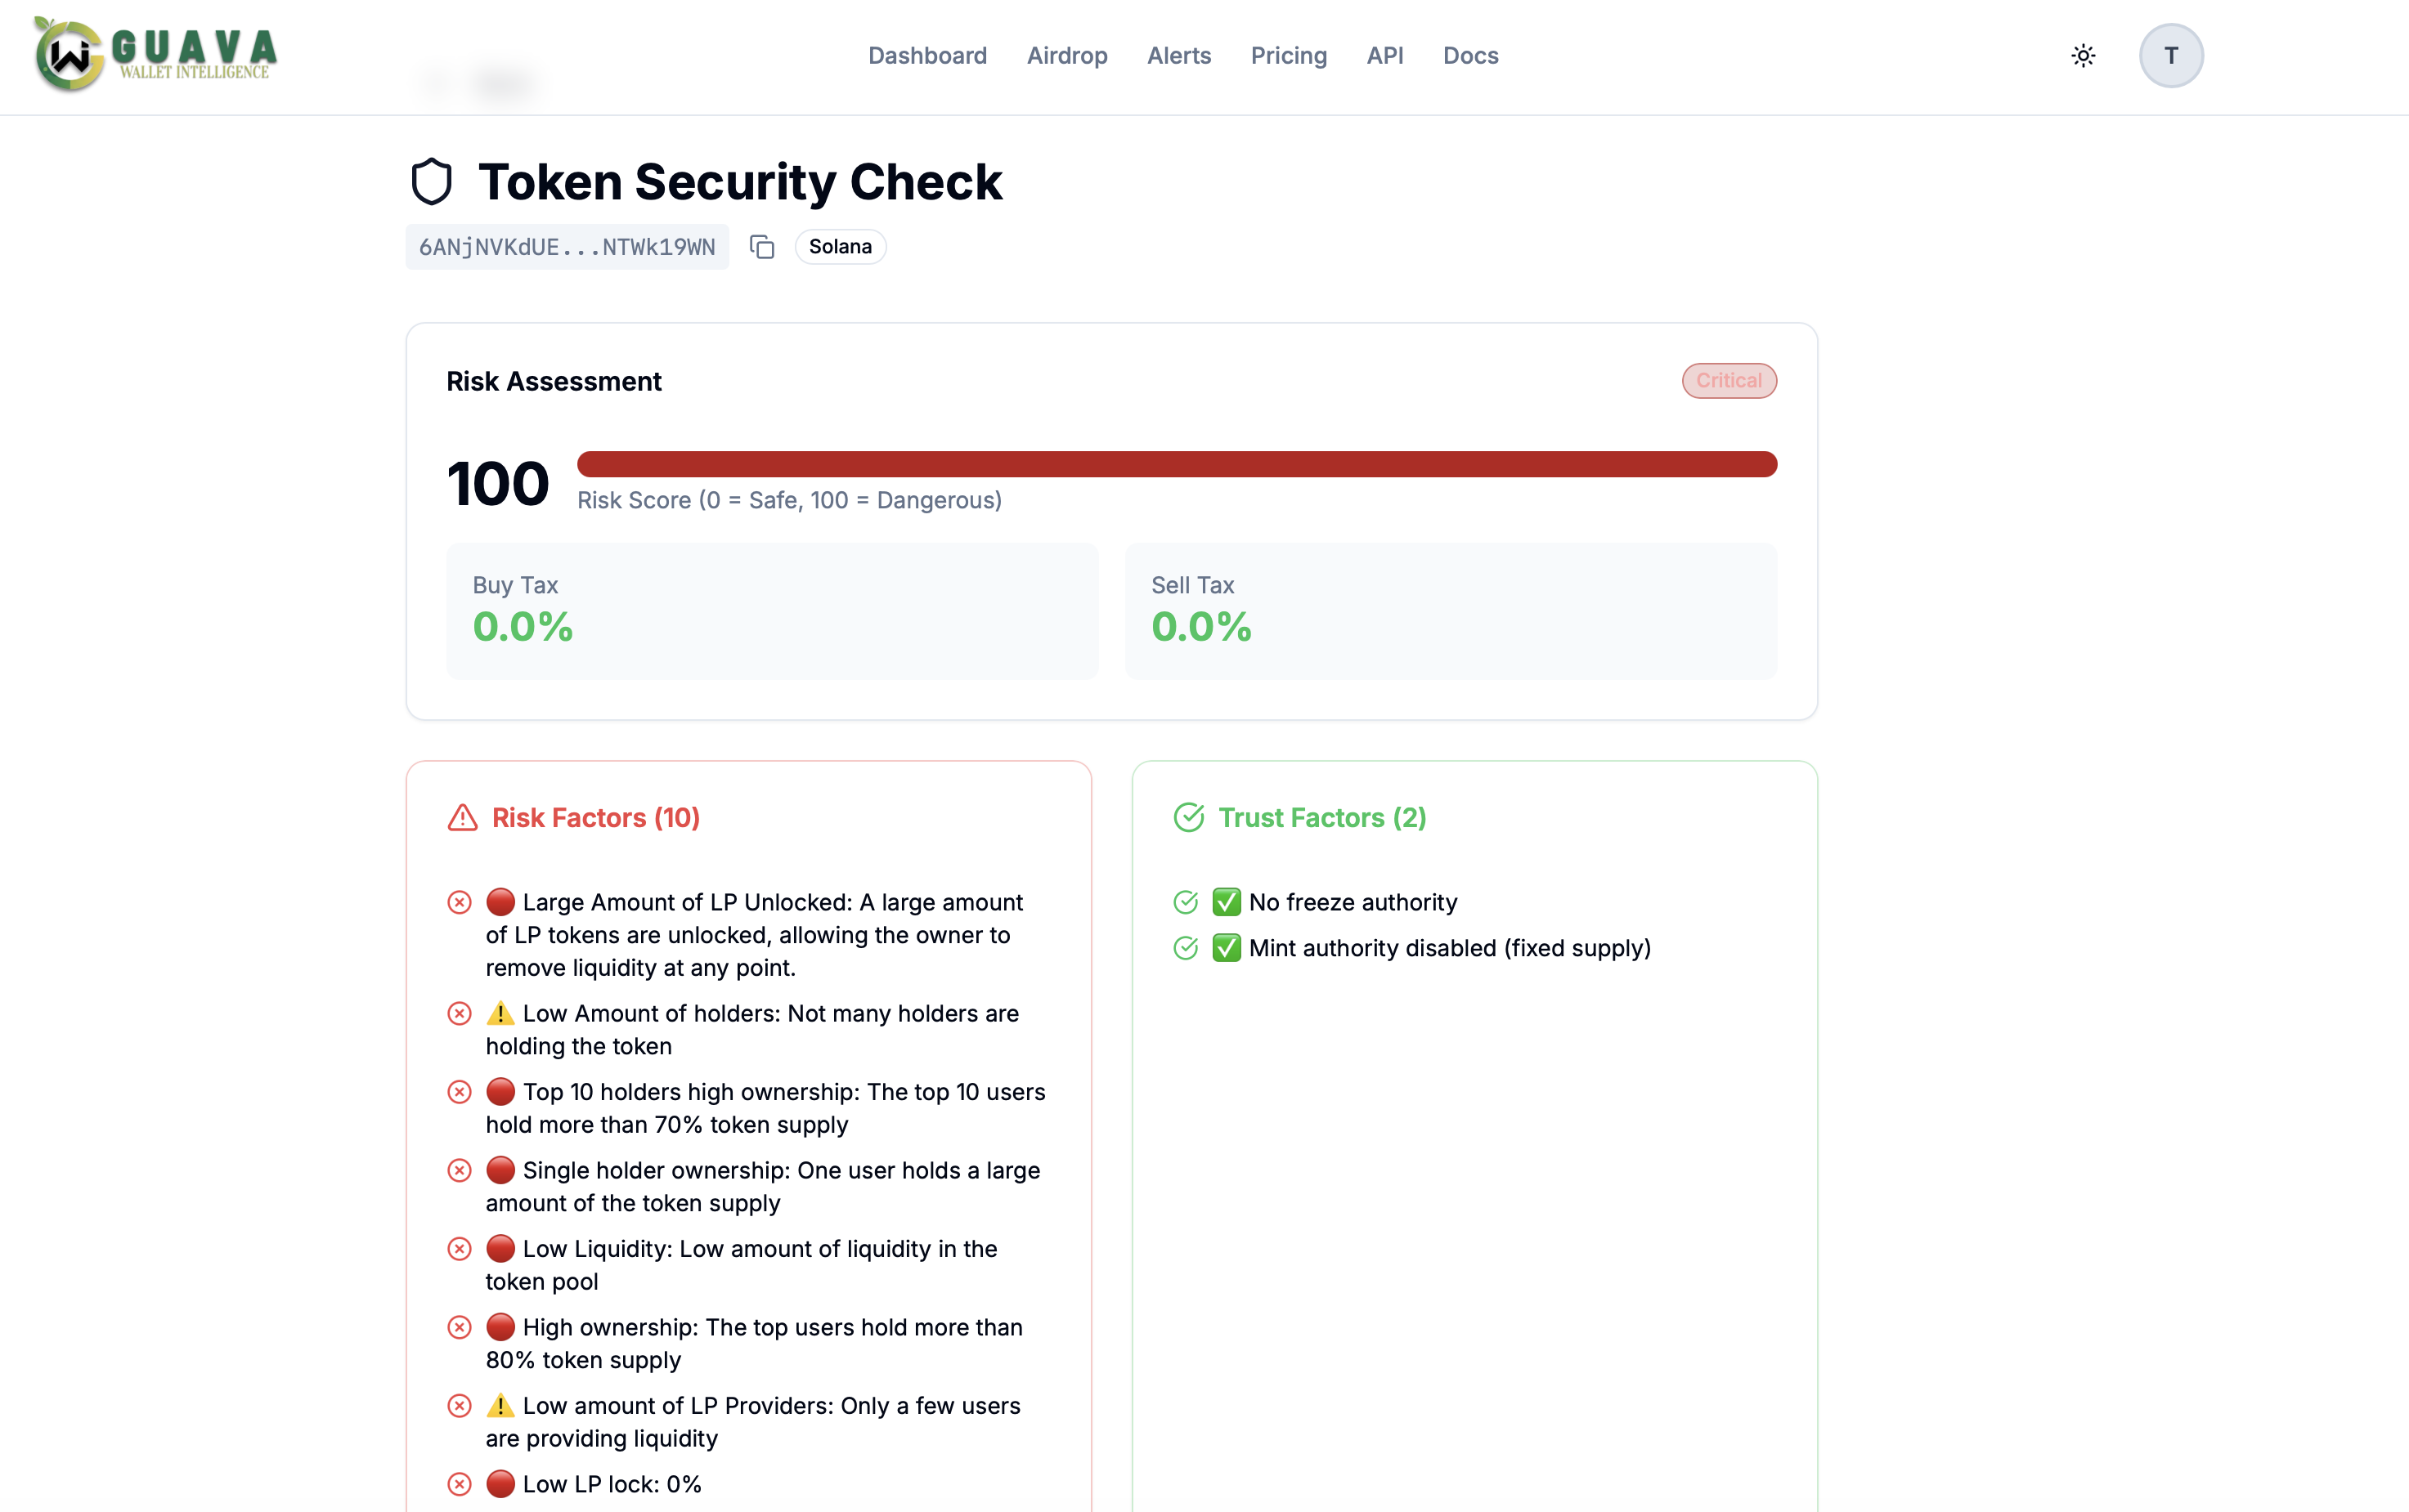The height and width of the screenshot is (1512, 2409).
Task: Open the T profile avatar
Action: [x=2171, y=55]
